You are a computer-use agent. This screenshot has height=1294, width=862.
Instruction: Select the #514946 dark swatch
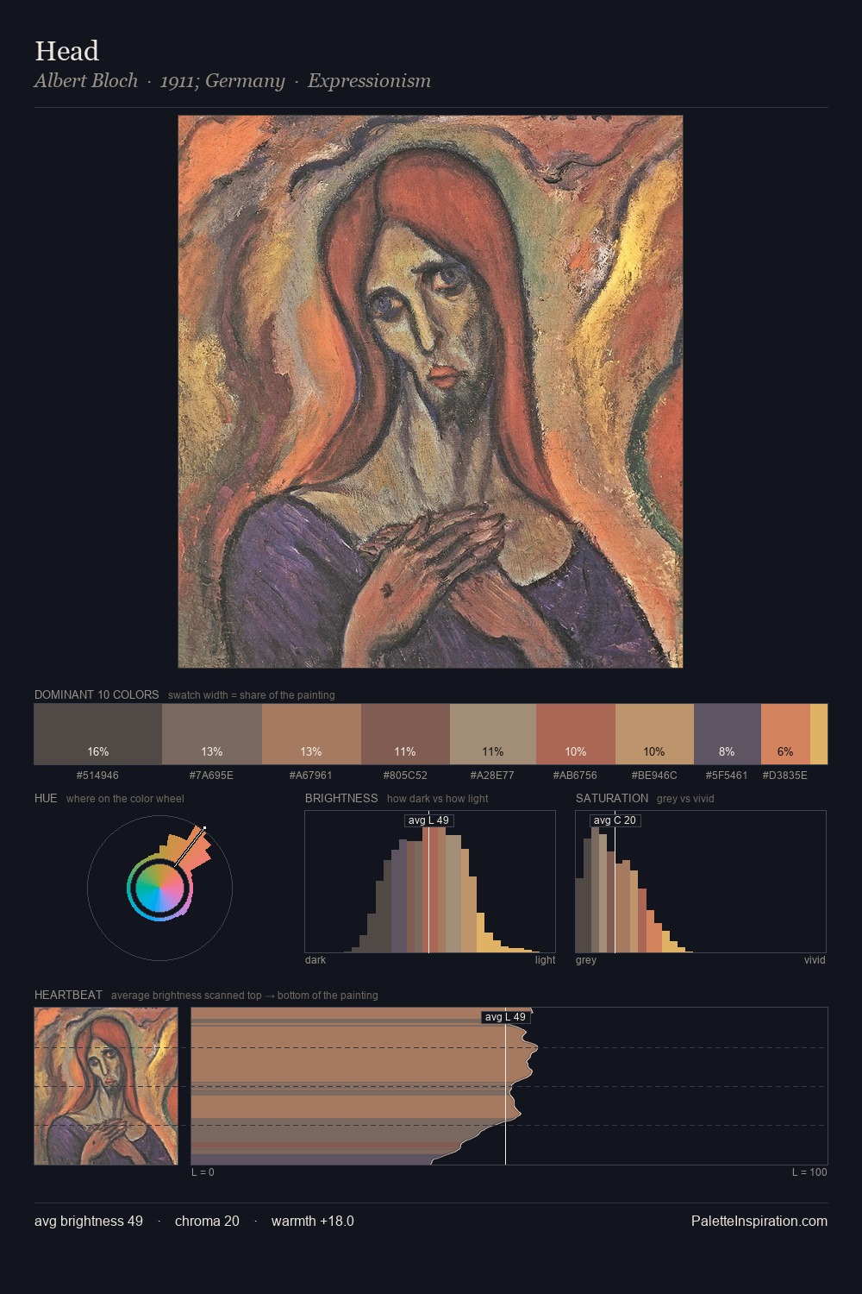pyautogui.click(x=98, y=734)
